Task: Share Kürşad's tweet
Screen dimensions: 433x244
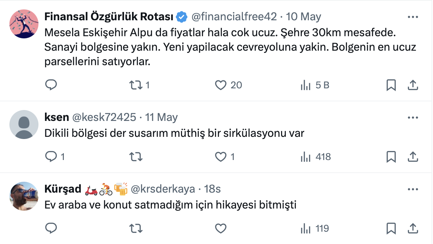Action: click(412, 228)
